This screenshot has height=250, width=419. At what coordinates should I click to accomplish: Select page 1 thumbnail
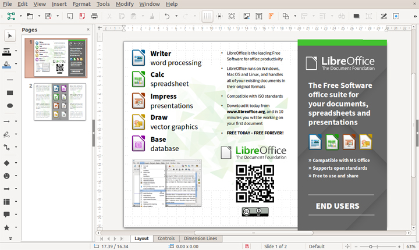click(56, 58)
